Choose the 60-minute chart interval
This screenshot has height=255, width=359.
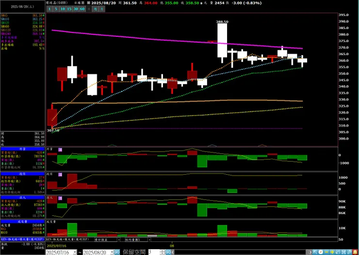click(x=82, y=9)
